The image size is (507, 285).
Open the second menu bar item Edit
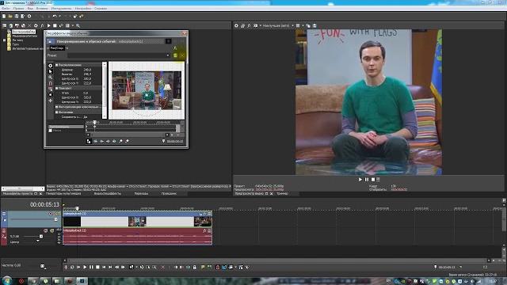pyautogui.click(x=18, y=9)
